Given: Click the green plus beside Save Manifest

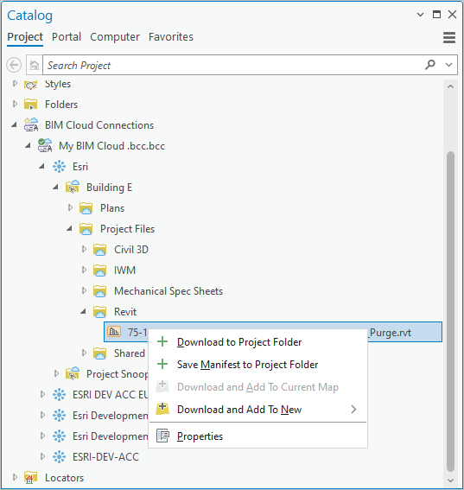Looking at the screenshot, I should point(162,364).
